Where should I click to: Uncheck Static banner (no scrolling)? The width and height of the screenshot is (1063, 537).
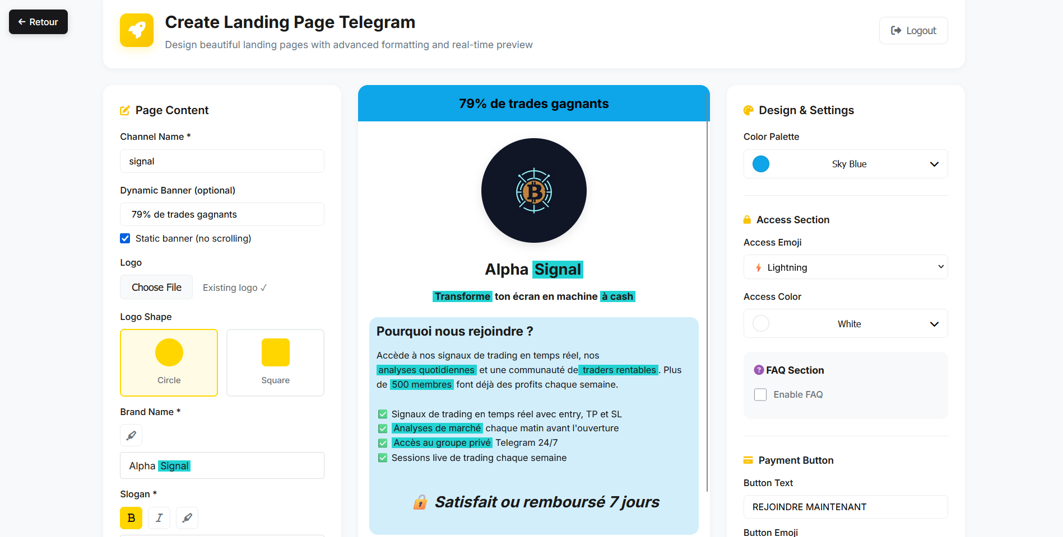124,238
